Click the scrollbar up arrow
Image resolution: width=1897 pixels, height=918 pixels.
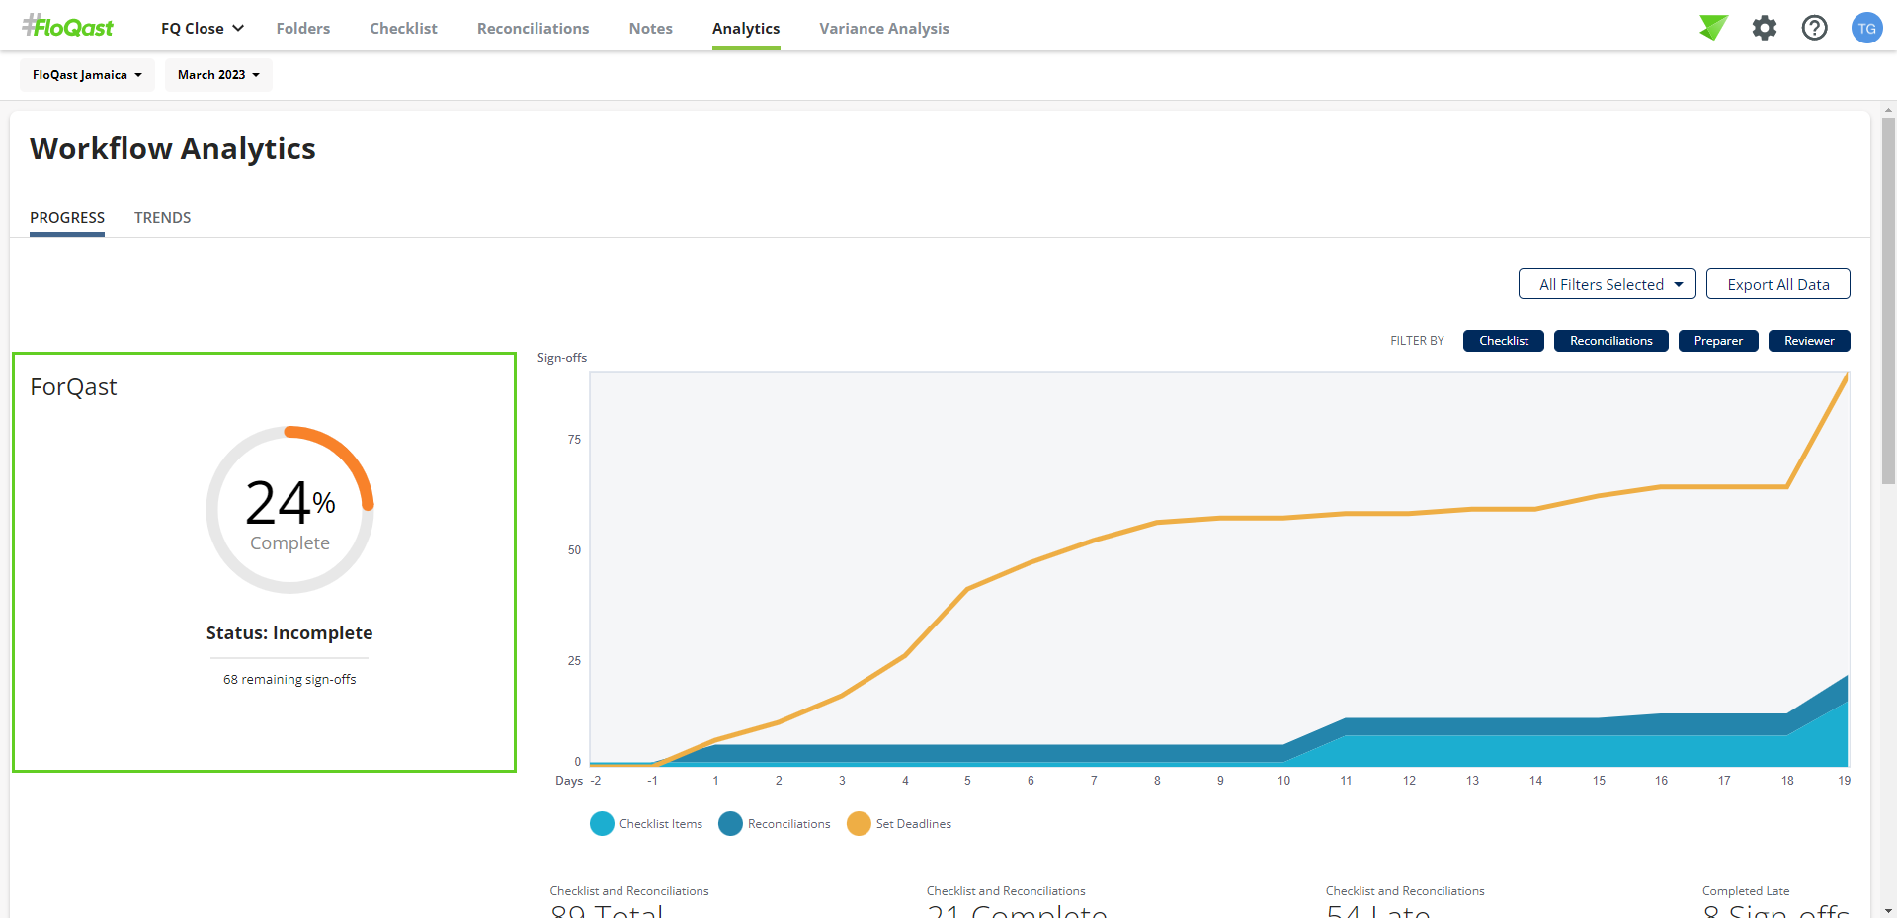coord(1888,110)
